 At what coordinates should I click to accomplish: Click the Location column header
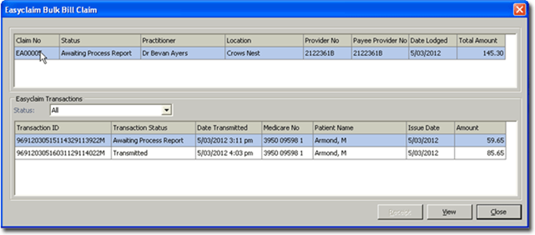pyautogui.click(x=264, y=41)
